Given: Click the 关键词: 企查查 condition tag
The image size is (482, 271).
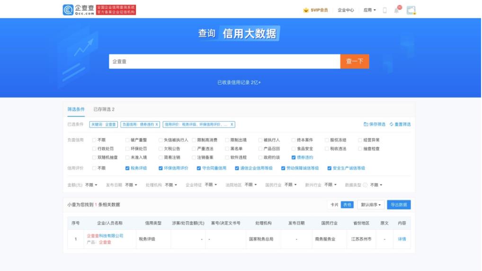Looking at the screenshot, I should [104, 124].
